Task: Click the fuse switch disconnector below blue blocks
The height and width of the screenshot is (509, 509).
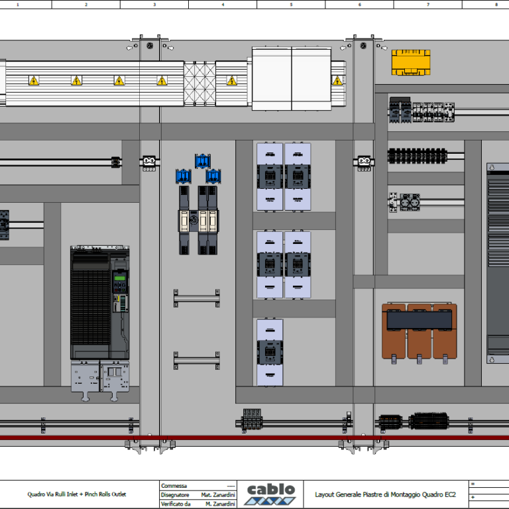Action: 198,220
